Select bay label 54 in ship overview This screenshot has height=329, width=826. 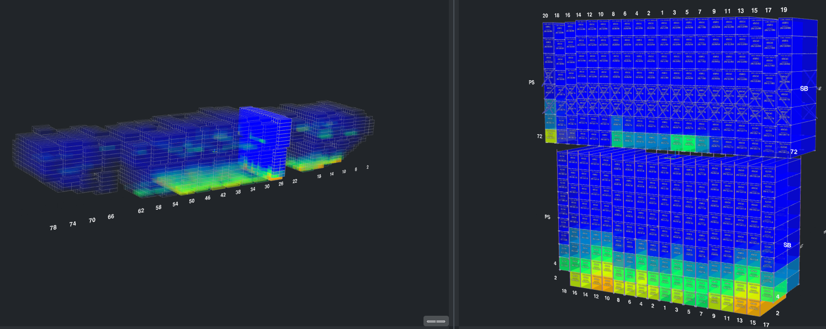[x=175, y=204]
